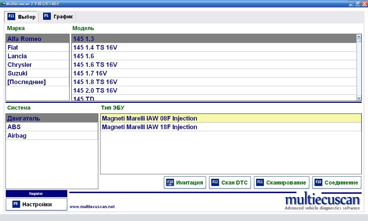Select Magneti Marelli IAW 18F Injection
Screen dimensions: 368x221
pyautogui.click(x=231, y=127)
